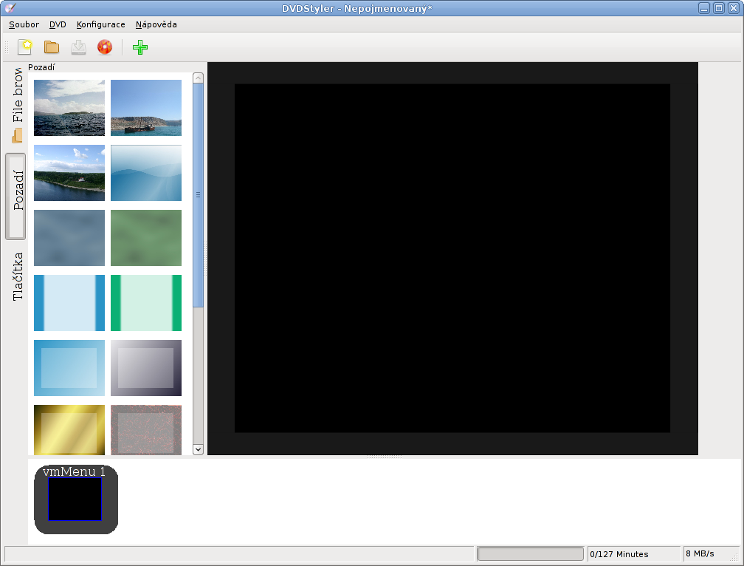Open the DVD menu
Screen dimensions: 744x566
point(58,24)
